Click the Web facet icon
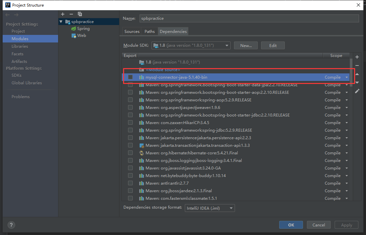366x235 pixels. coord(74,36)
